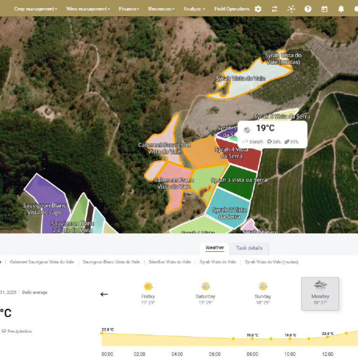The image size is (358, 358).
Task: Click the 20.0 °C chart point at 12:00
Action: 327,337
